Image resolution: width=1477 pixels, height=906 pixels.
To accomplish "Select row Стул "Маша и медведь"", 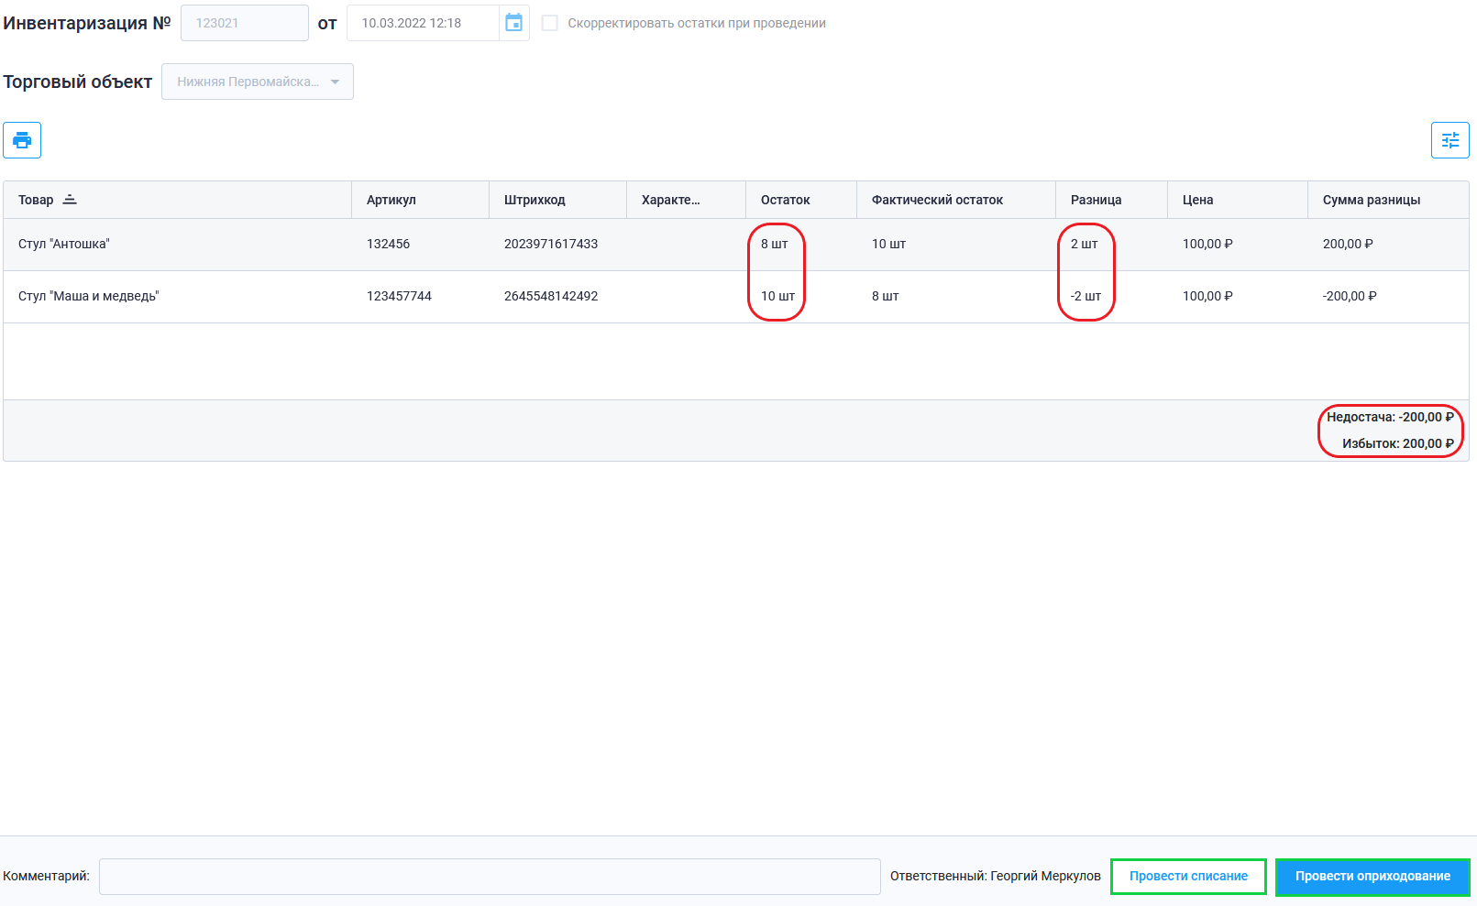I will 736,297.
